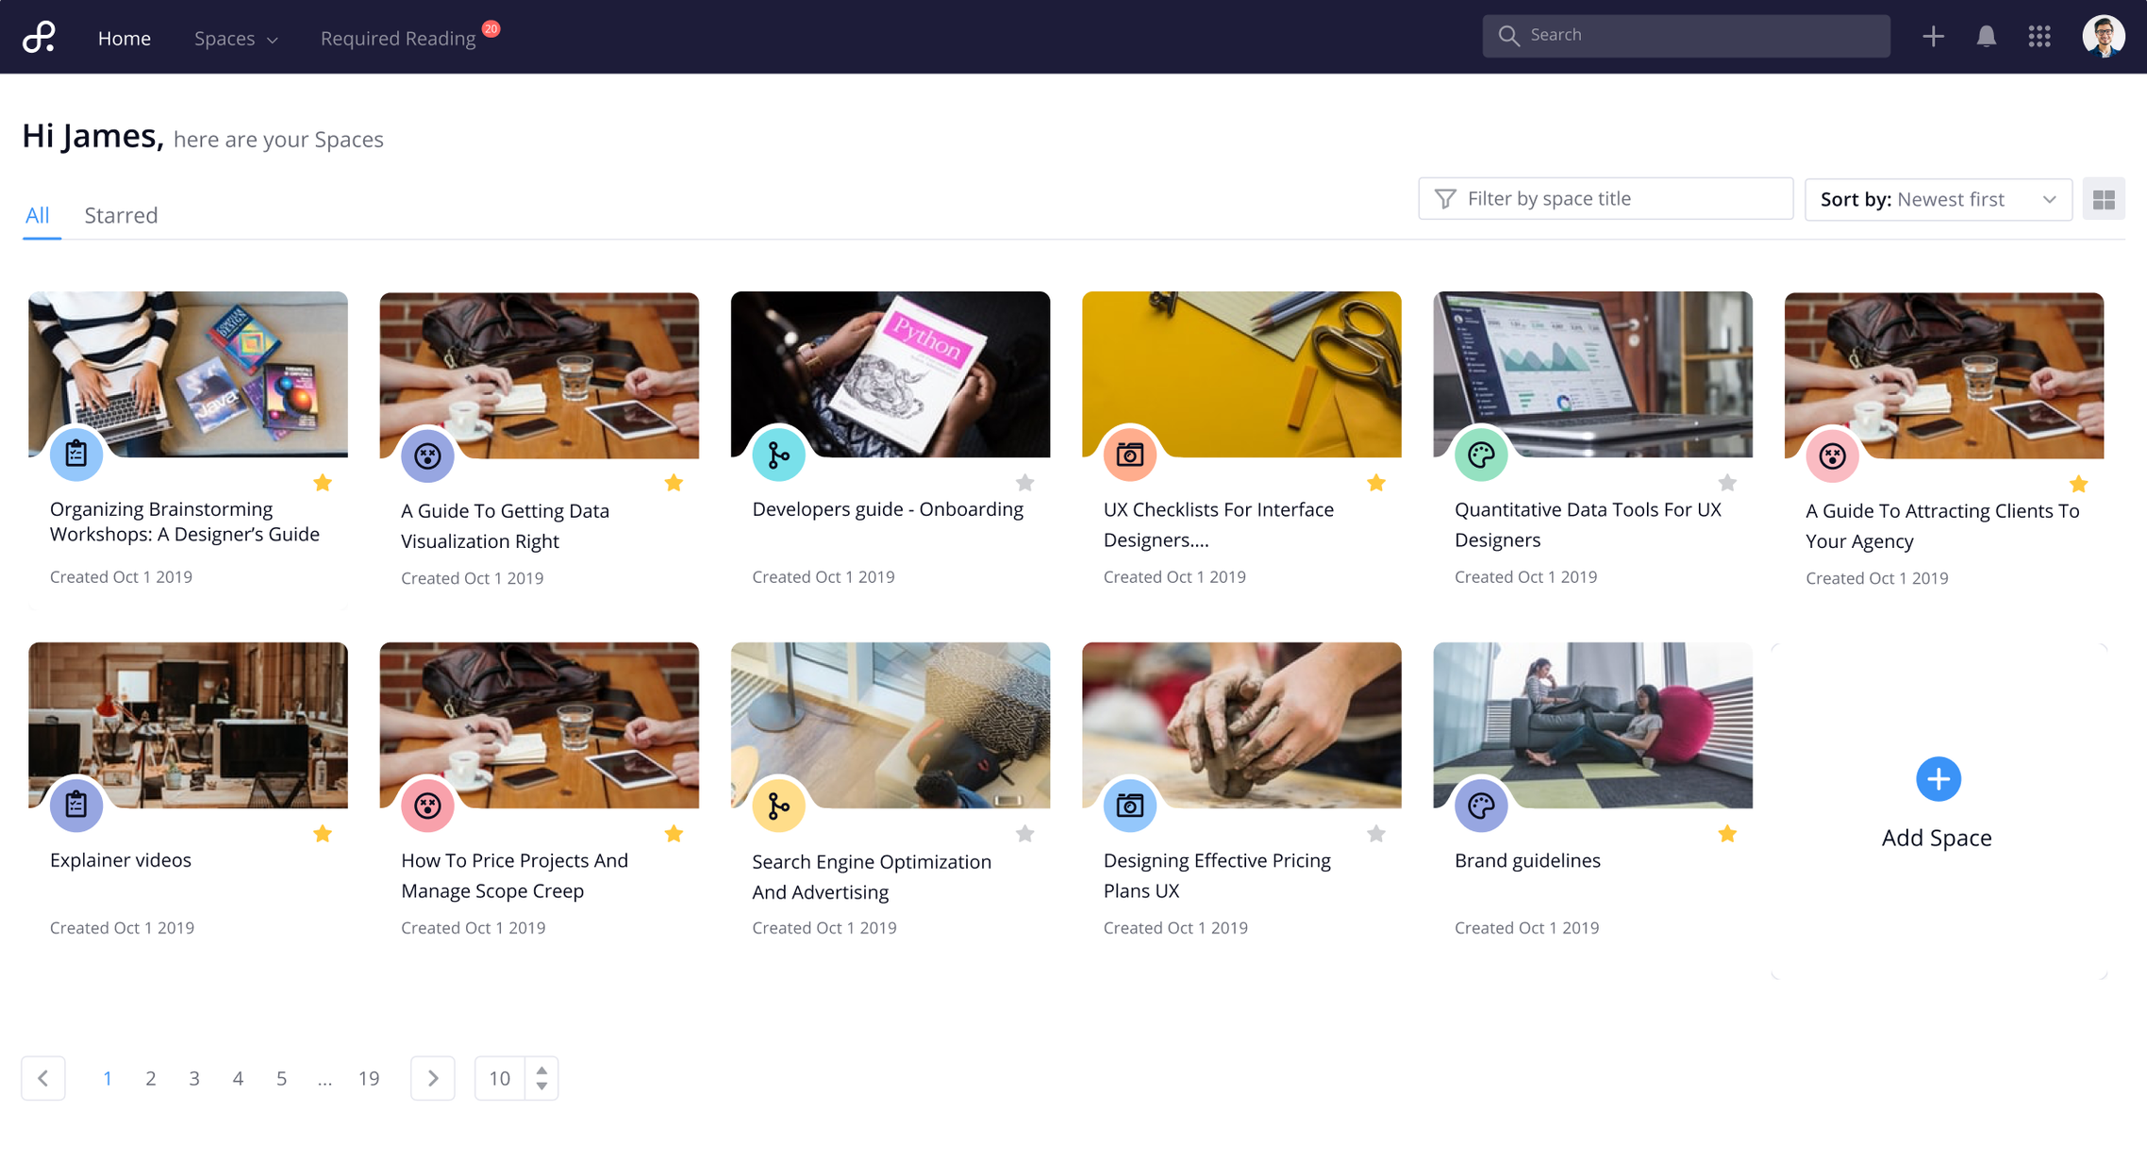Viewport: 2147px width, 1162px height.
Task: Click the share-node icon on Developers guide card
Action: (x=778, y=455)
